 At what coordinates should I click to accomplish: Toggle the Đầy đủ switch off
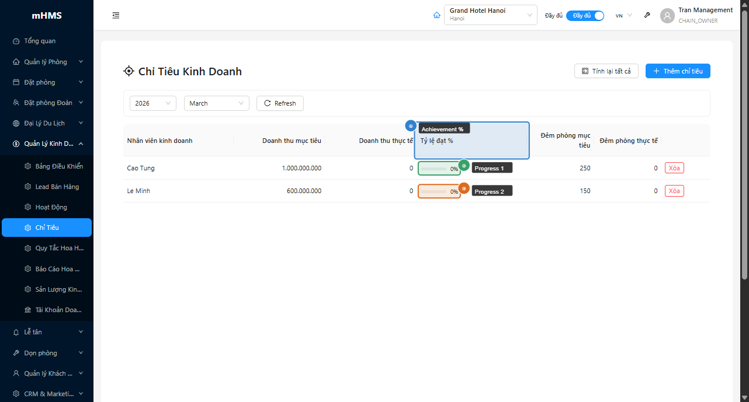click(585, 16)
